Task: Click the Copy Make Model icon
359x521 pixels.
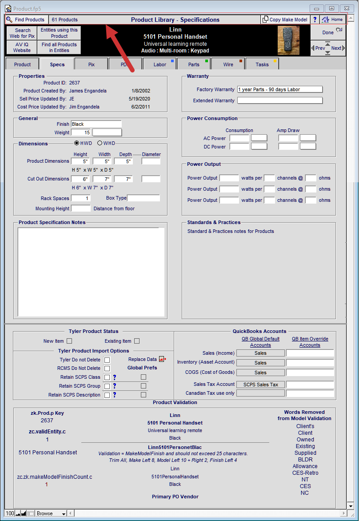Action: coord(265,20)
